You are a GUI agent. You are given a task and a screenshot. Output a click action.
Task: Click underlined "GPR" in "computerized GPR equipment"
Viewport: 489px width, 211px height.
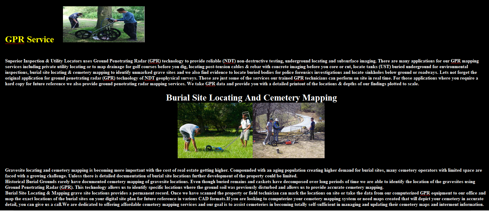click(x=425, y=193)
